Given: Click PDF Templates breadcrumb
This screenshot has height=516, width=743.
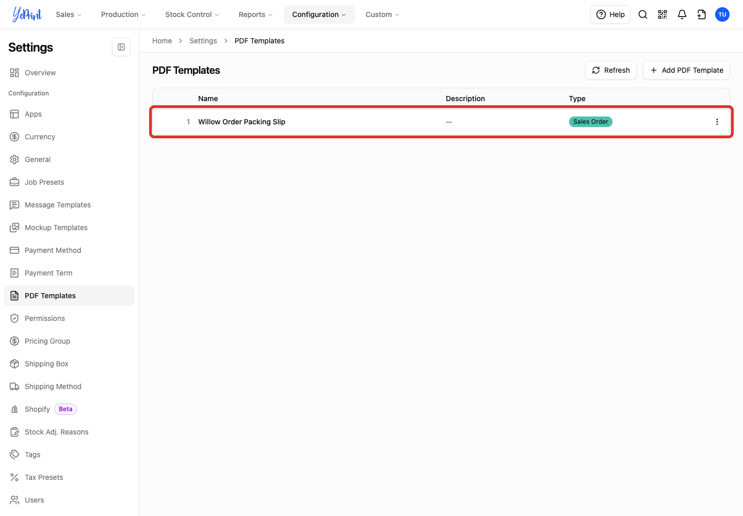Looking at the screenshot, I should tap(260, 41).
